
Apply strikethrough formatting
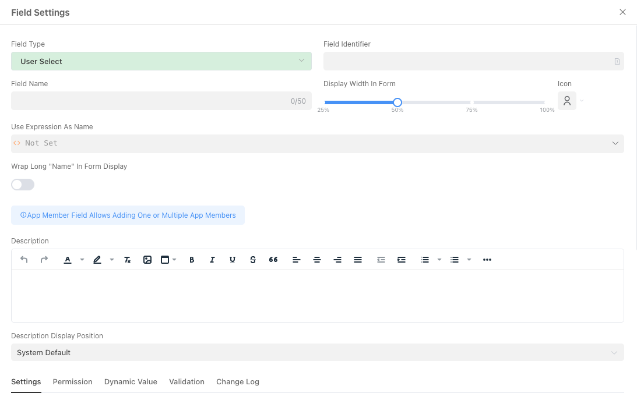252,260
